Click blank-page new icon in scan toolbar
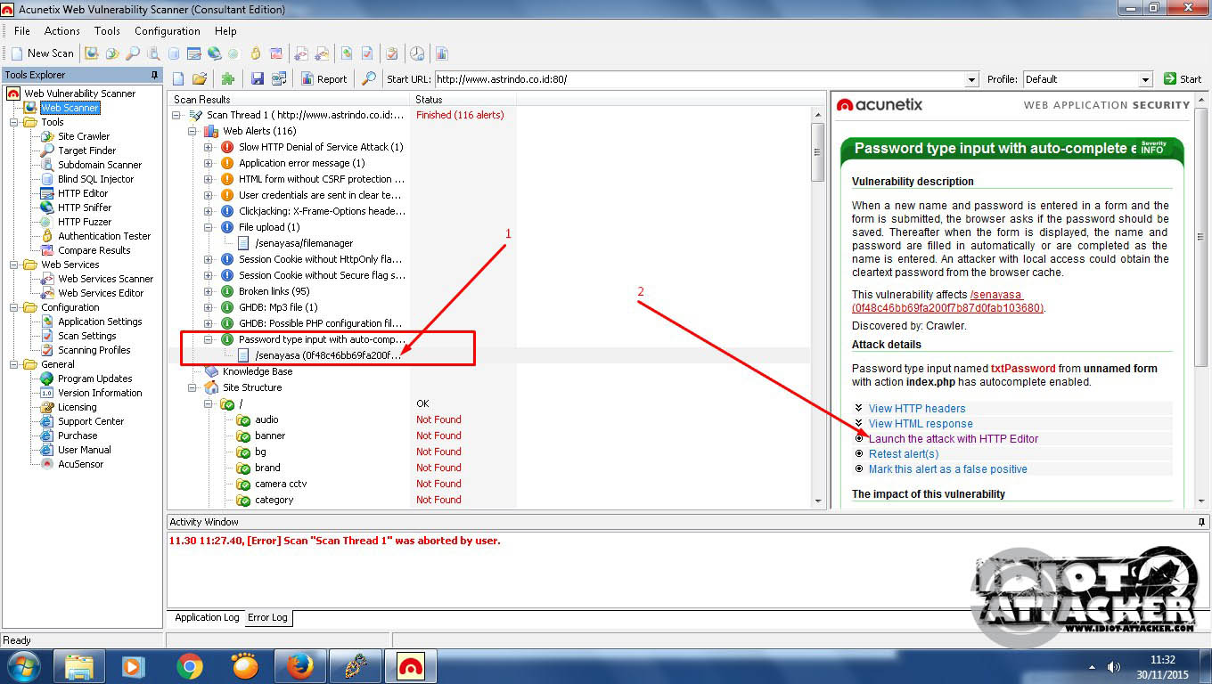Screen dimensions: 1212x684 click(178, 79)
